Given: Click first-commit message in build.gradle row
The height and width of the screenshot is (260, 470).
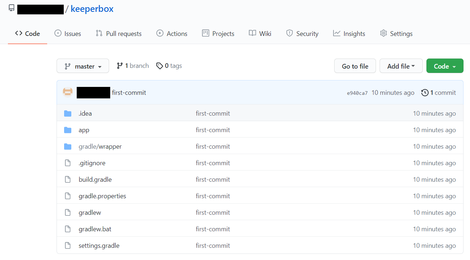Looking at the screenshot, I should click(213, 180).
